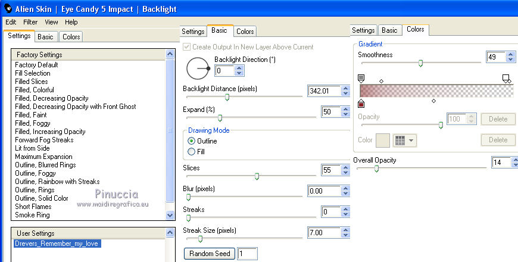Open the Edit menu
The image size is (518, 262).
coord(11,22)
